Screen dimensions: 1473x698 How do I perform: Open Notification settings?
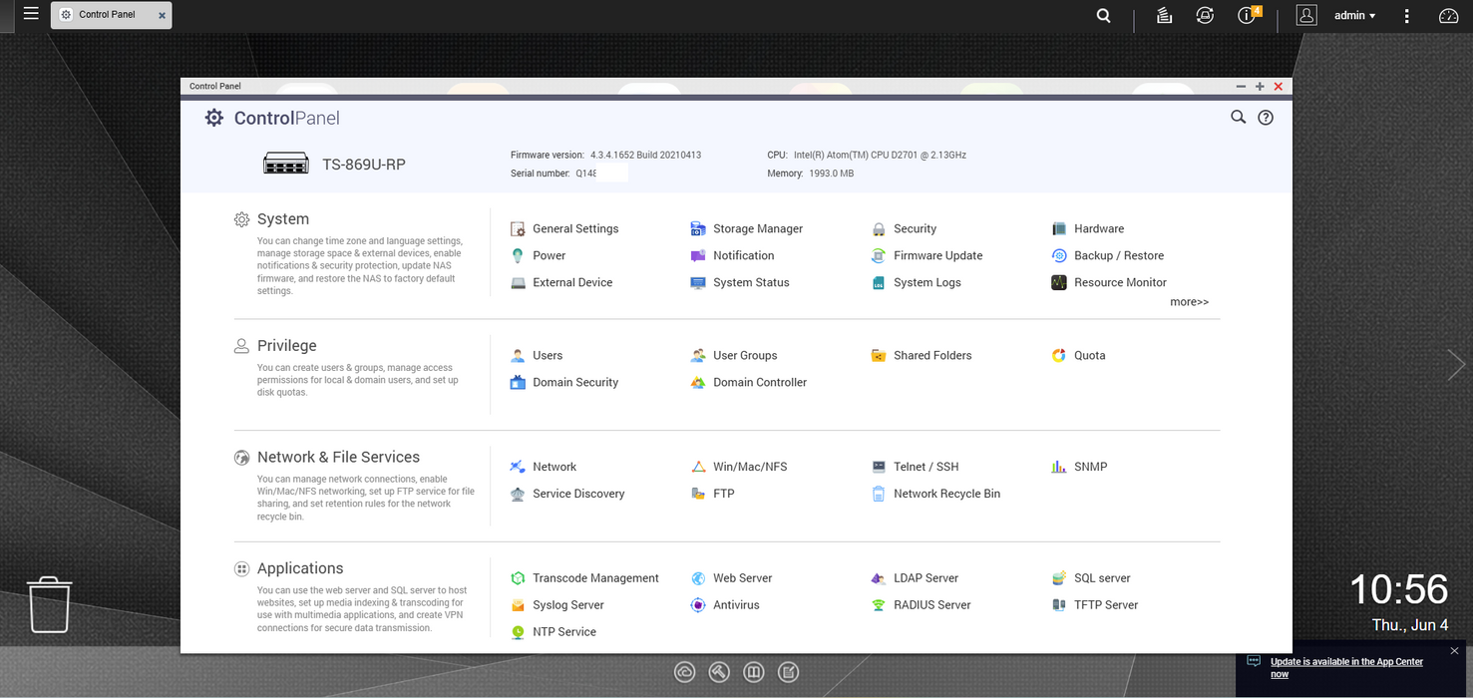(732, 255)
